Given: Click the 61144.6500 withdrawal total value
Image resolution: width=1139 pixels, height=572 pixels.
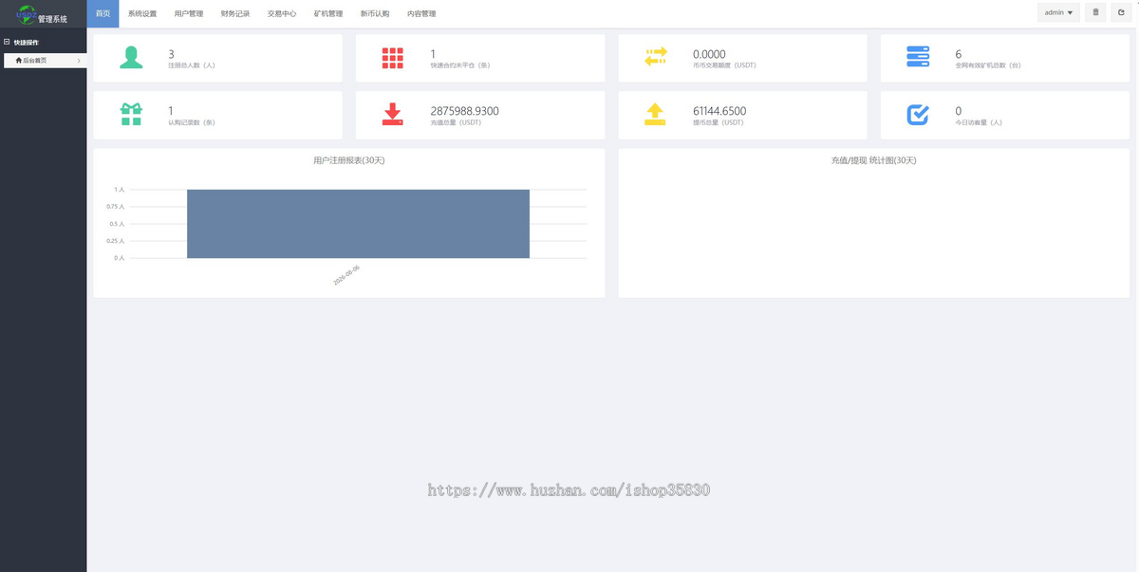Looking at the screenshot, I should pos(719,111).
